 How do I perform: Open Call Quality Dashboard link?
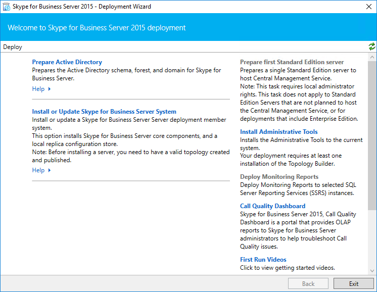(272, 206)
